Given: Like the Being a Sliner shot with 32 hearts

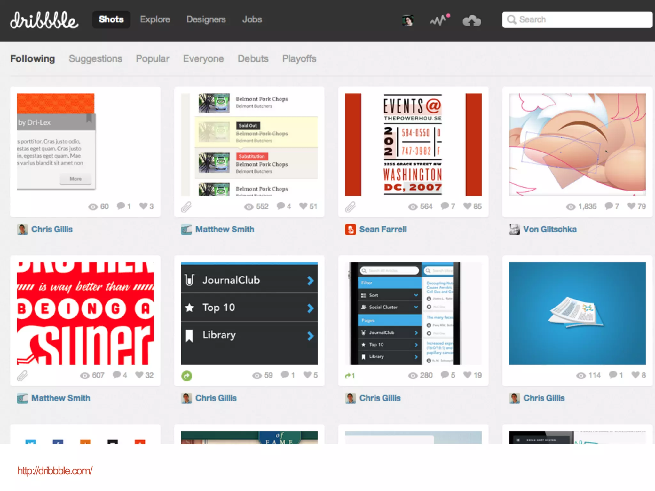Looking at the screenshot, I should (x=139, y=375).
